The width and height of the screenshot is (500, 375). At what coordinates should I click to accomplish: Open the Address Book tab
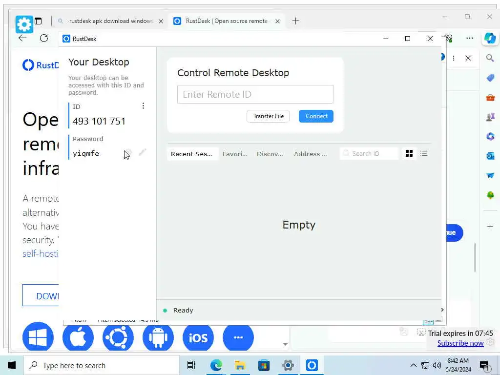pos(310,154)
